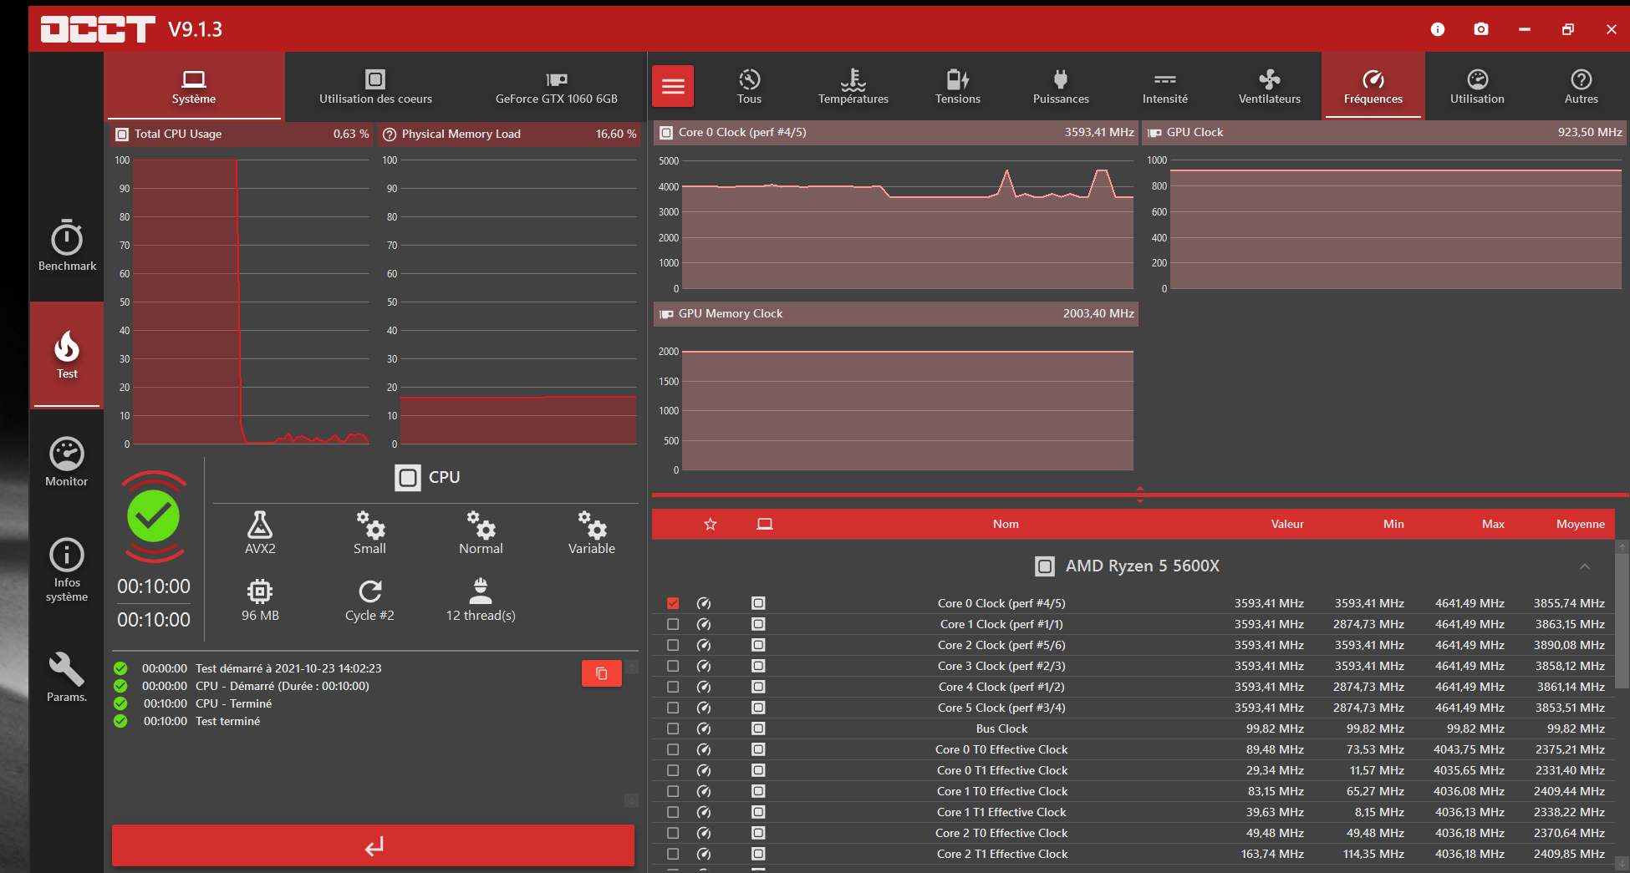Sort the table by the Moyenne column

(1580, 525)
